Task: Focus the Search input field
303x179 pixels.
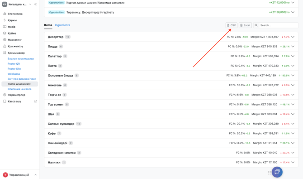Action: [x=278, y=25]
